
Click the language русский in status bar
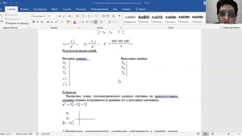click(x=45, y=134)
